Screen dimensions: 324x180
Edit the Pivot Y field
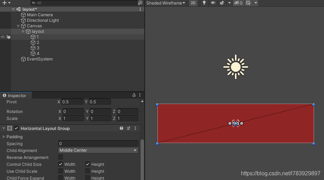coord(100,102)
